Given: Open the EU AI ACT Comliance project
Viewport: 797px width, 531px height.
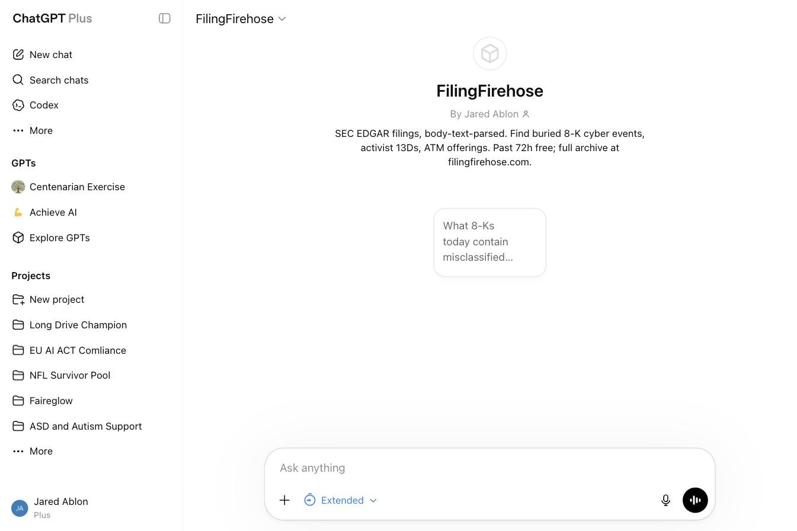Looking at the screenshot, I should pyautogui.click(x=91, y=350).
